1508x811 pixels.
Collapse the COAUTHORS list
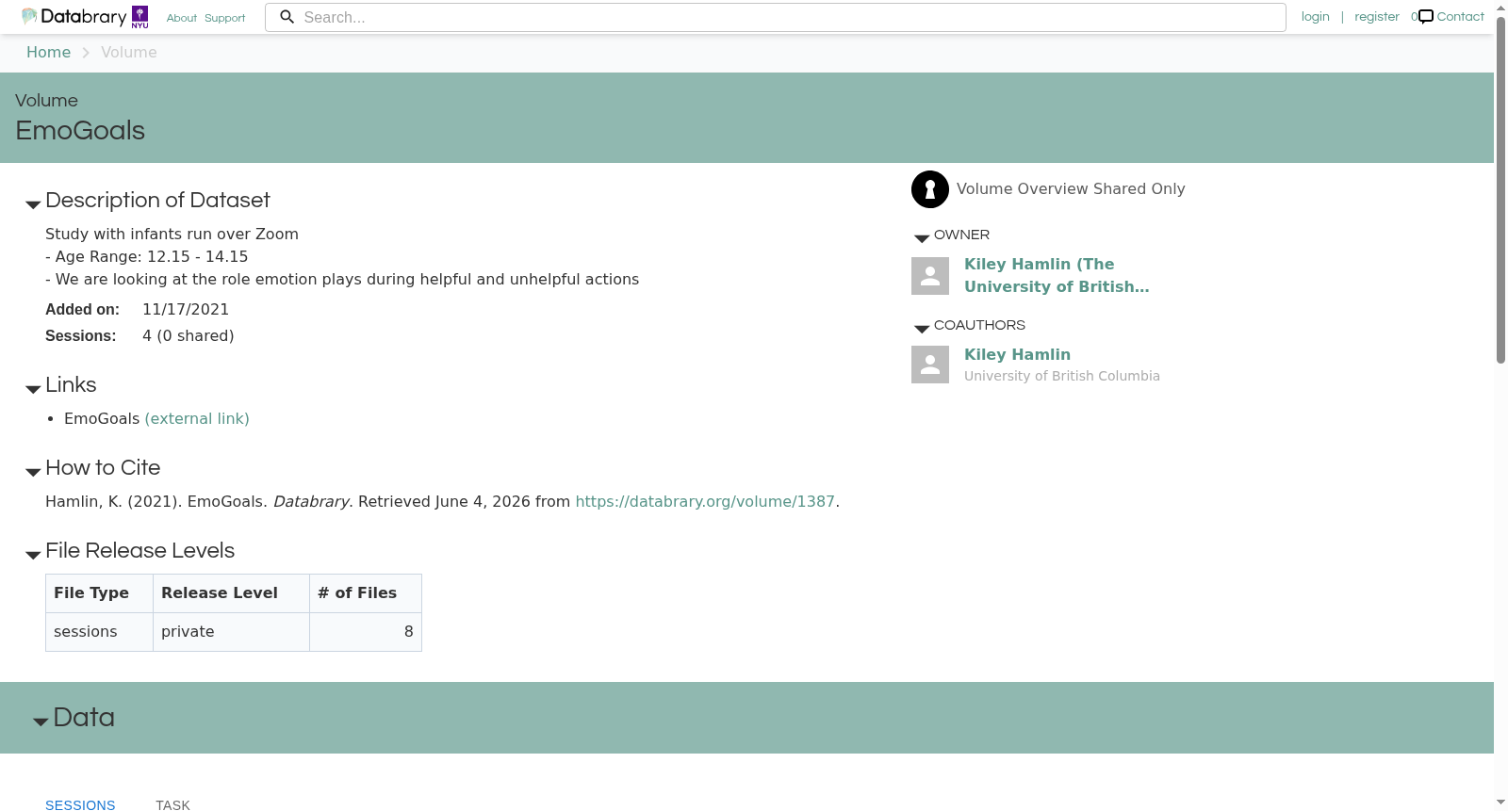click(x=922, y=329)
